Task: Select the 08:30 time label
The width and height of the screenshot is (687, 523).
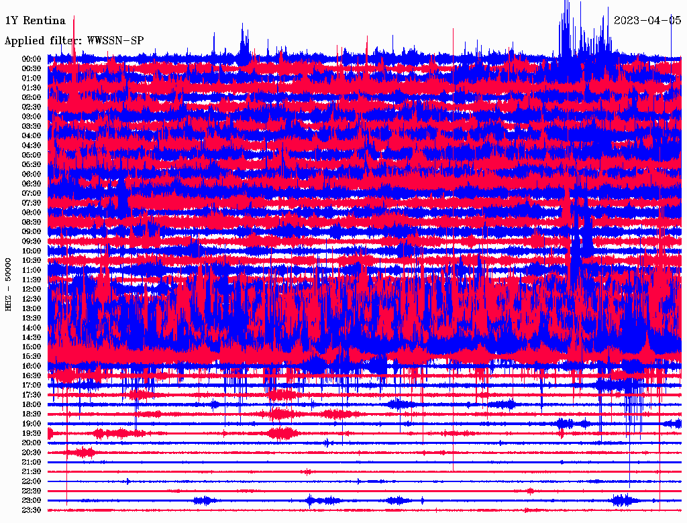Action: tap(32, 223)
